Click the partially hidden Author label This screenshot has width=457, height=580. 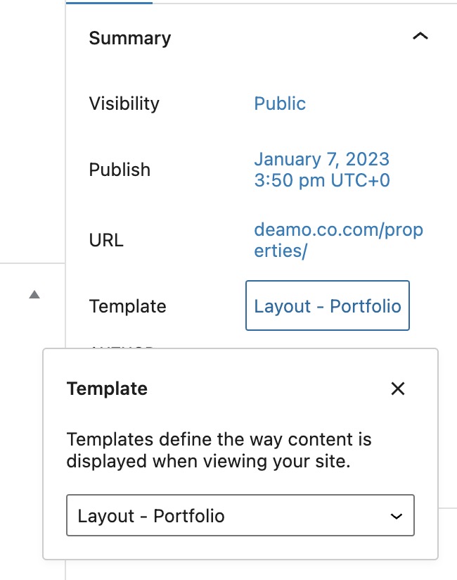[x=122, y=346]
